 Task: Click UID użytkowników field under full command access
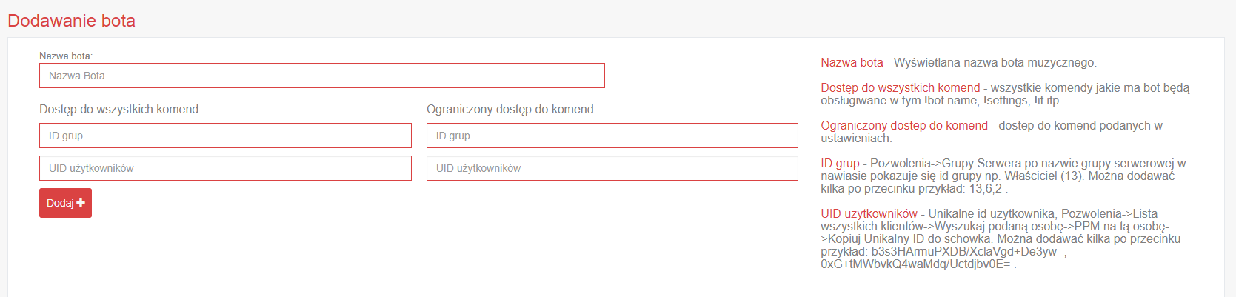[x=225, y=168]
